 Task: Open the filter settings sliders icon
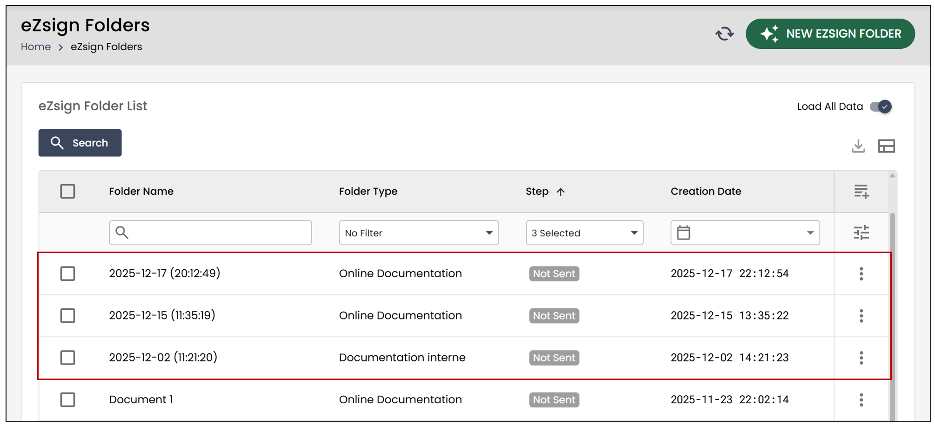861,233
